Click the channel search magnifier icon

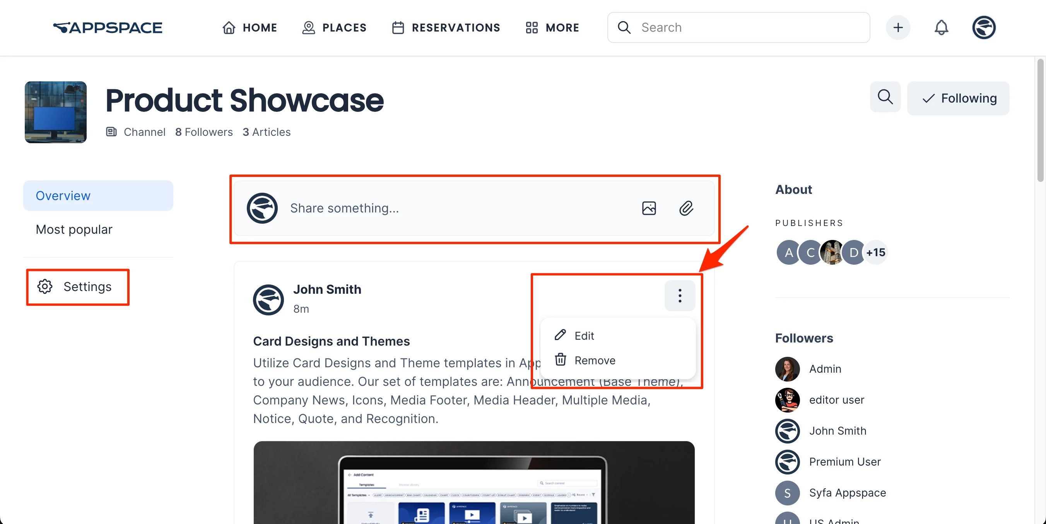[885, 98]
